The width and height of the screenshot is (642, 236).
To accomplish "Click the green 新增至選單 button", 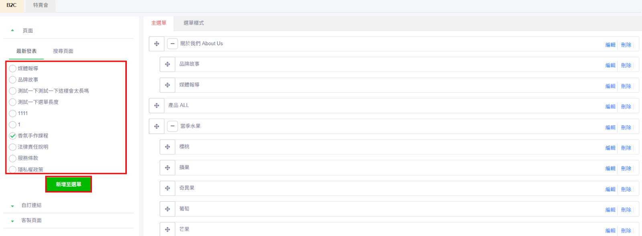I will click(x=69, y=184).
